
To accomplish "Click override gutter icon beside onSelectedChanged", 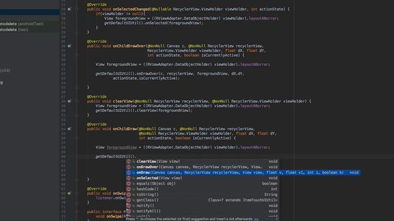I will (69, 9).
